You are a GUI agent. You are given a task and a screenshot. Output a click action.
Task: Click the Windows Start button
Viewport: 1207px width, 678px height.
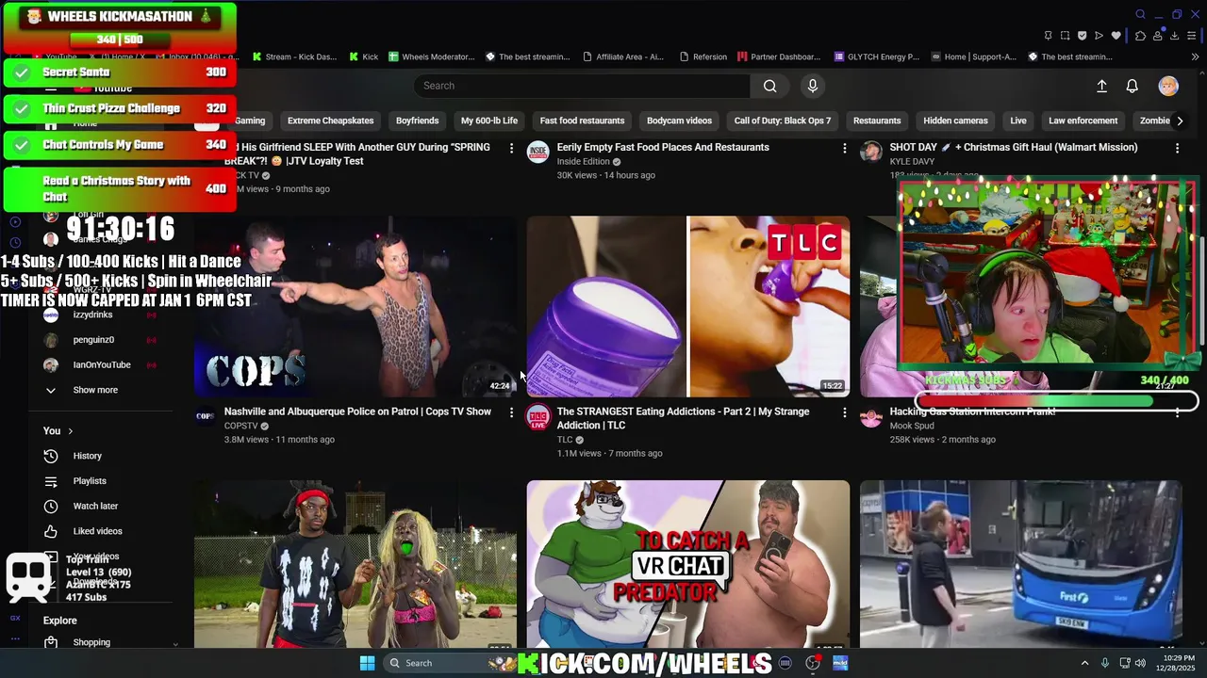click(367, 663)
